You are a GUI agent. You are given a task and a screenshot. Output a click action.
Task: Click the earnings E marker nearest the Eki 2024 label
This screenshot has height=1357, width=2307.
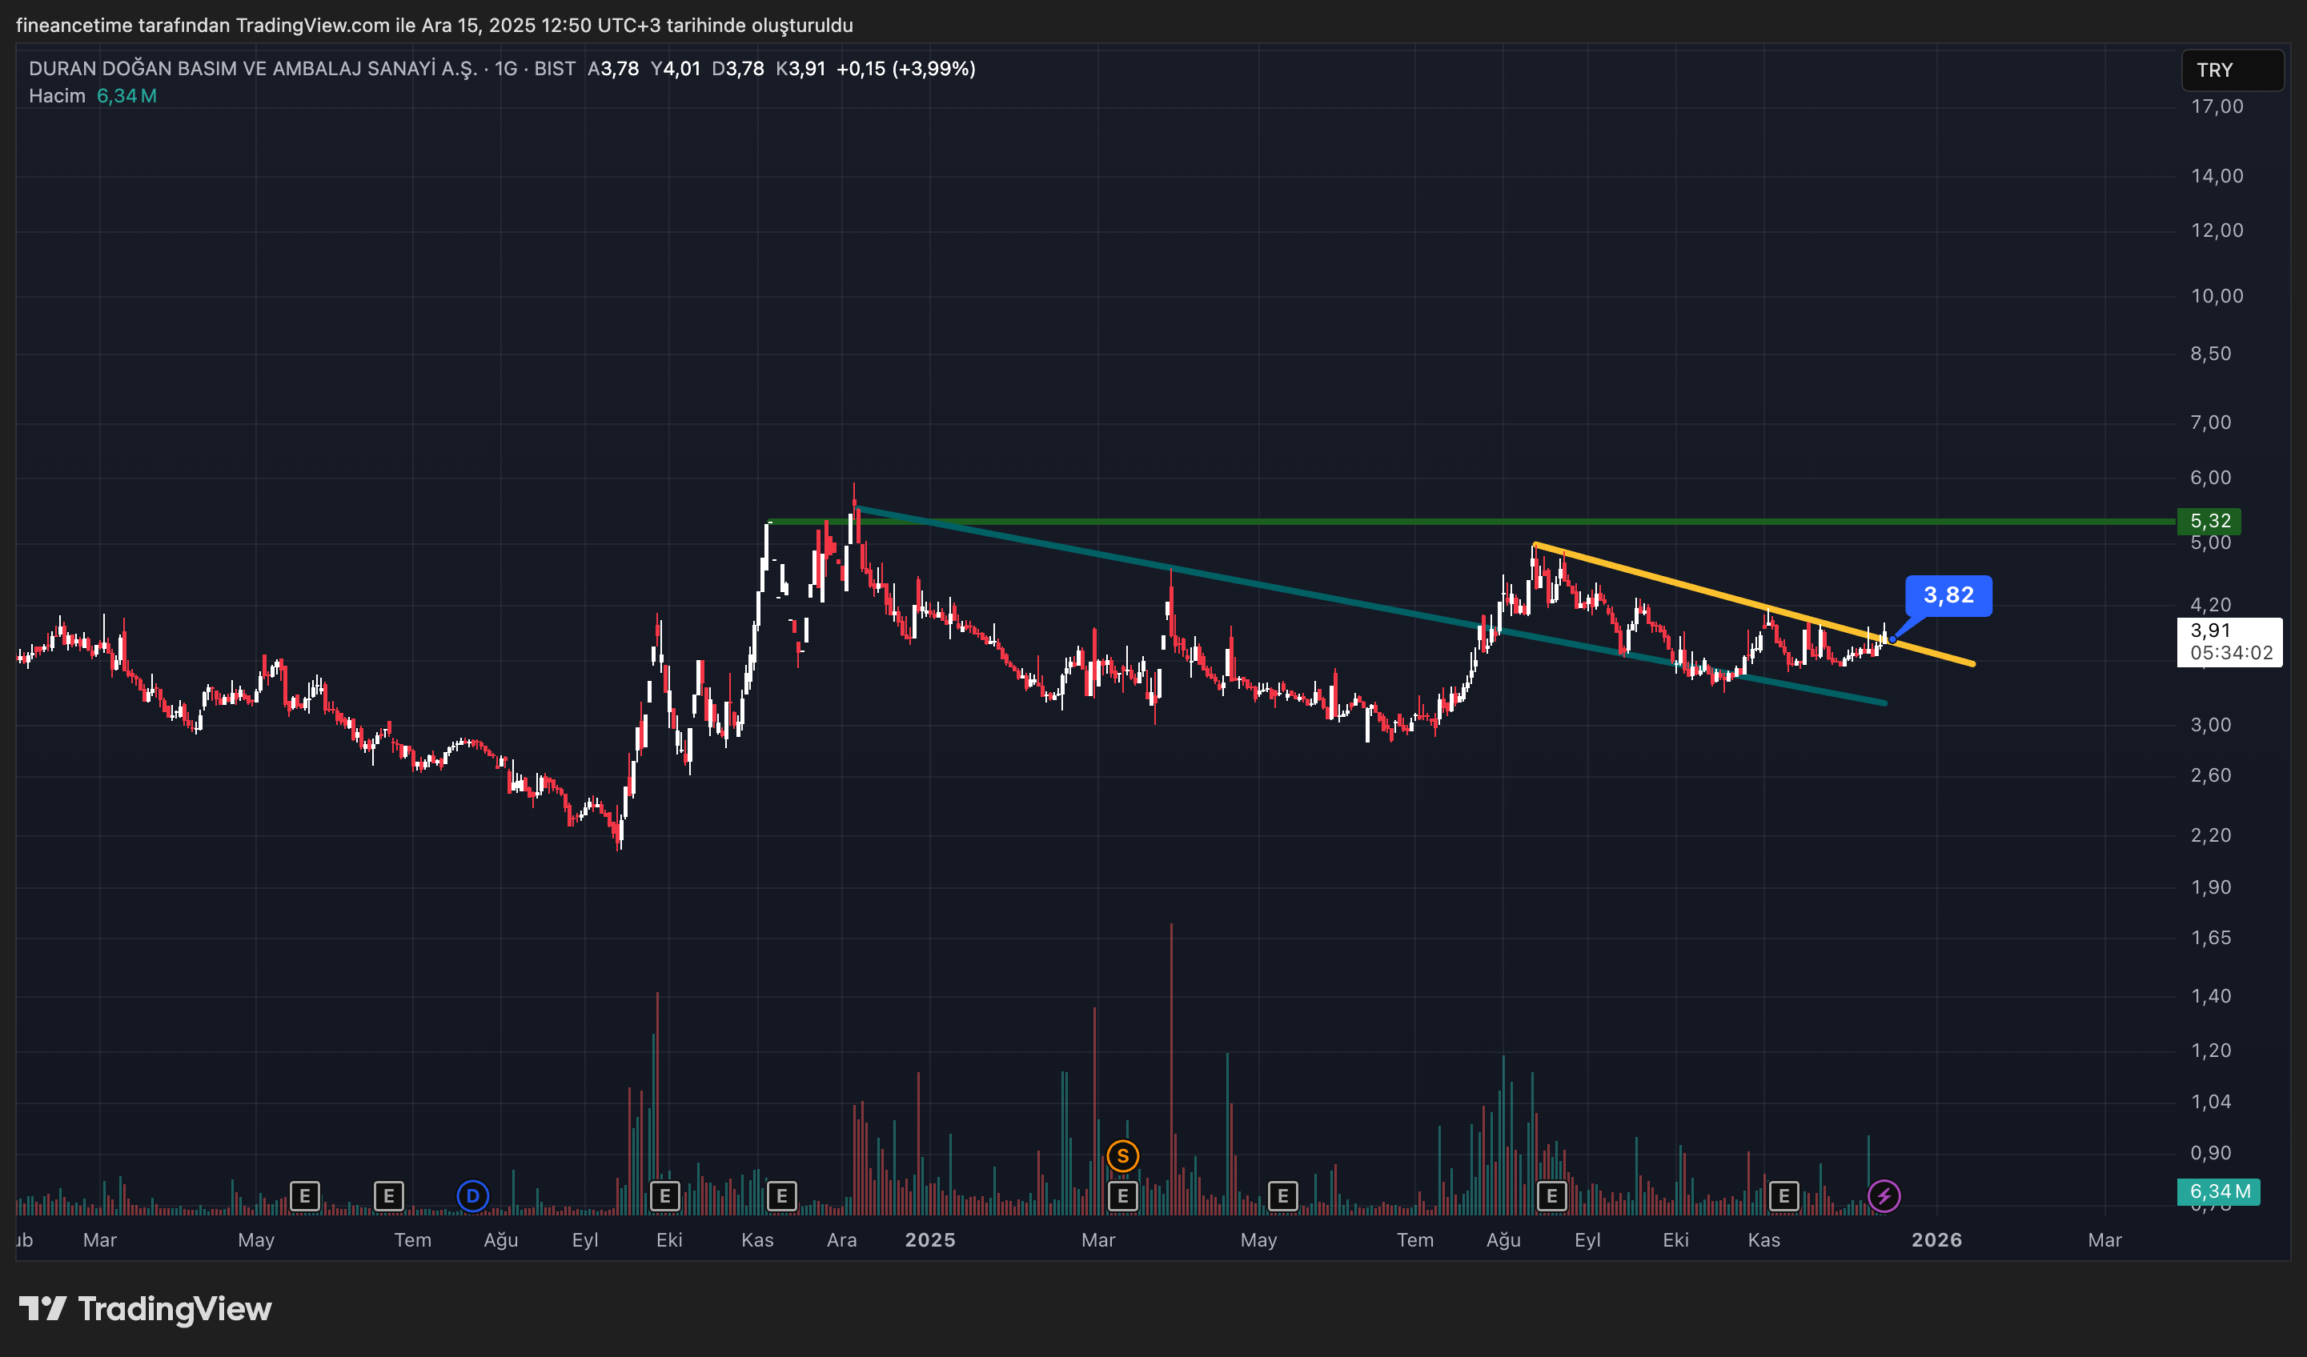pos(664,1195)
